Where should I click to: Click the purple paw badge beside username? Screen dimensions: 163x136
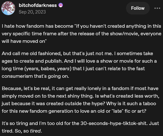(x=61, y=5)
